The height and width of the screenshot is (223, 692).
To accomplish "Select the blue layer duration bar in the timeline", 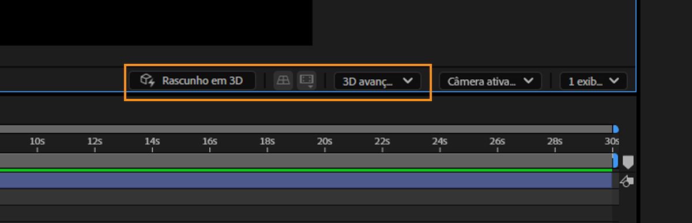I will tap(306, 180).
